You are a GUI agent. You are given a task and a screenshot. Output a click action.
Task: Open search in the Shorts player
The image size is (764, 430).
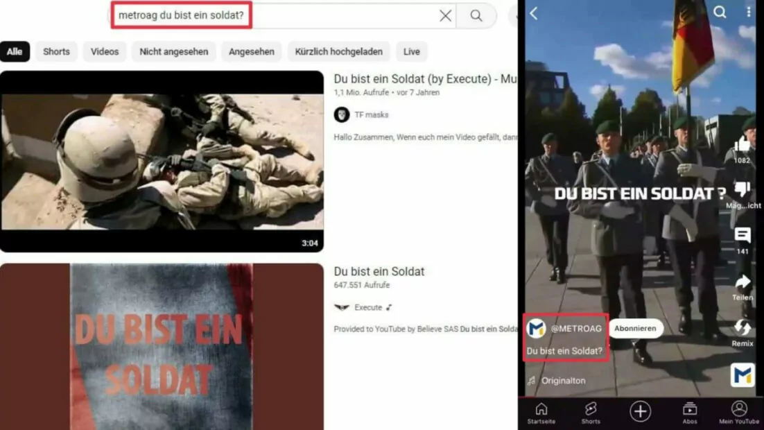[720, 12]
